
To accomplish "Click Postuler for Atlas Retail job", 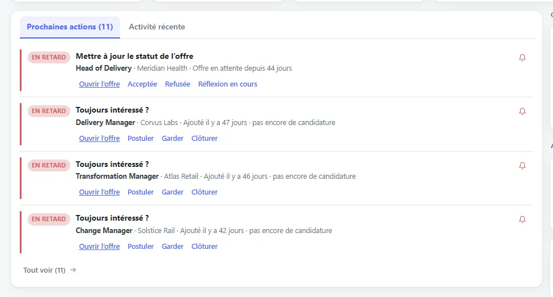I will click(x=141, y=192).
